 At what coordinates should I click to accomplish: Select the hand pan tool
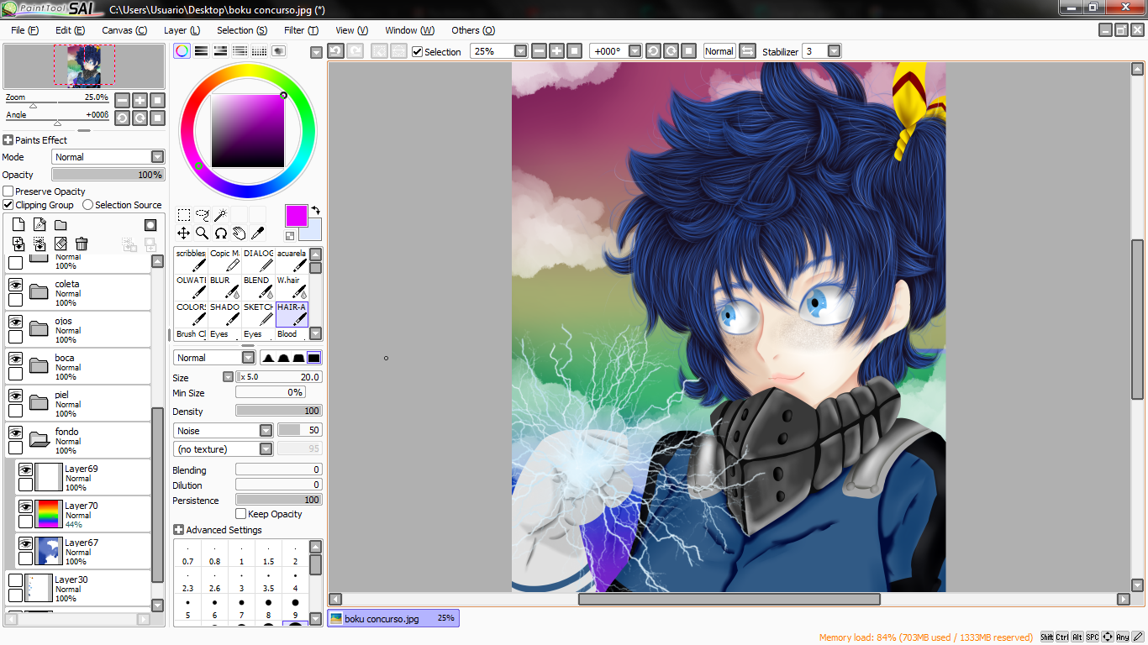click(x=239, y=233)
